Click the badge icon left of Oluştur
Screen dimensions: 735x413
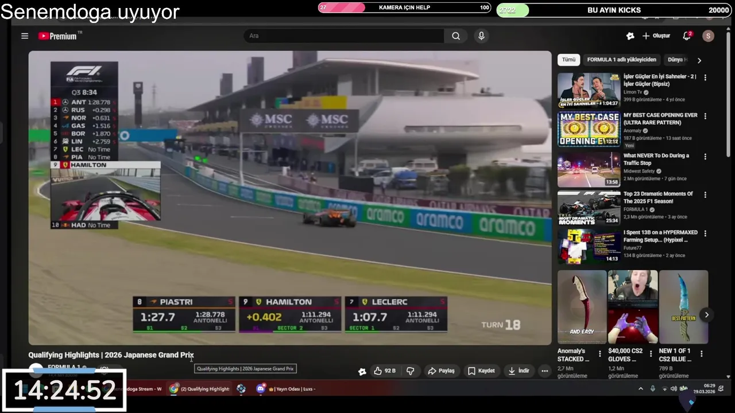[x=630, y=36]
